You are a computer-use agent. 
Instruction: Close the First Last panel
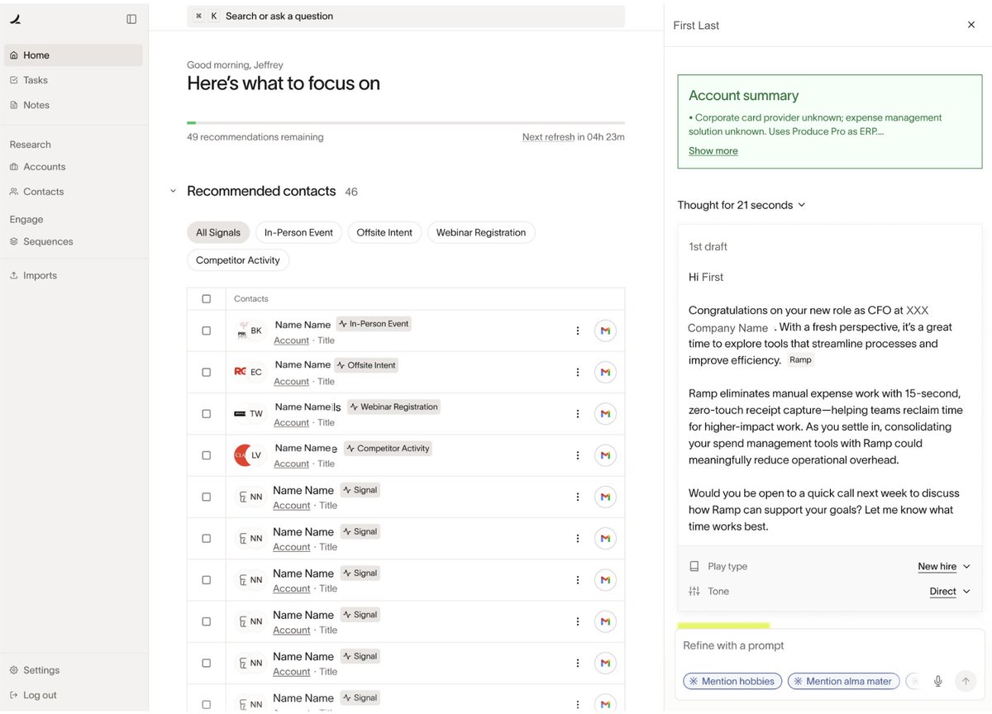click(971, 25)
